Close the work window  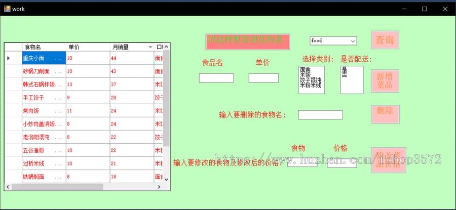pyautogui.click(x=445, y=9)
